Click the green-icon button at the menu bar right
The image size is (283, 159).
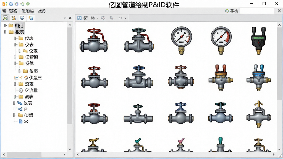click(x=232, y=11)
